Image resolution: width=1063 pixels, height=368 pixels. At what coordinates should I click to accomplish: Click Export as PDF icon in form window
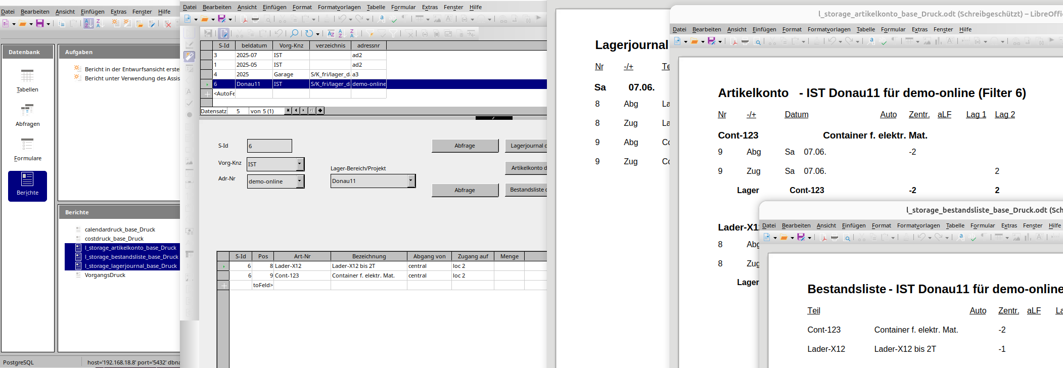[245, 19]
